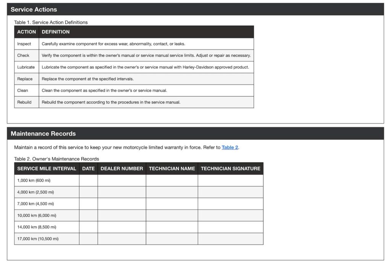The width and height of the screenshot is (391, 269).
Task: Click the 17,000 km signature cell
Action: pyautogui.click(x=230, y=239)
